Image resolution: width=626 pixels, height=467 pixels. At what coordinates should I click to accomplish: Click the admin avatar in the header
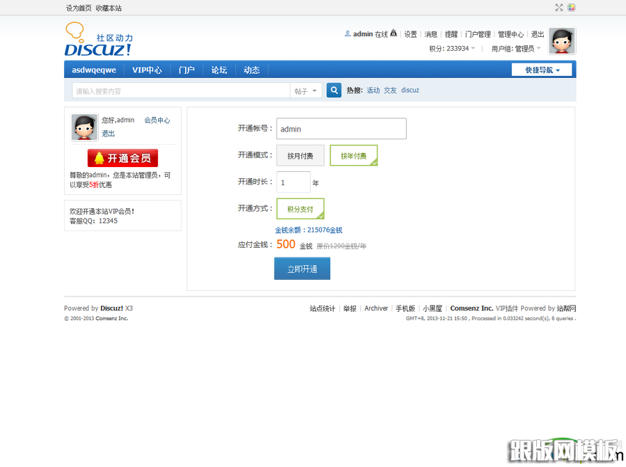click(562, 41)
